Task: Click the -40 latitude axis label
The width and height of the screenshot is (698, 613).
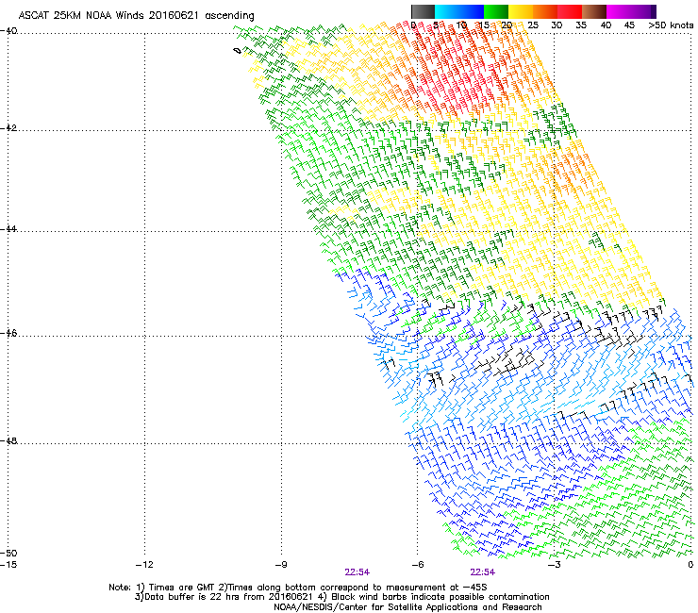Action: click(8, 31)
